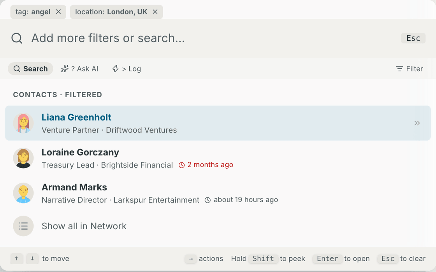Screen dimensions: 436x272
Task: Click the Shift key hint
Action: coord(263,259)
